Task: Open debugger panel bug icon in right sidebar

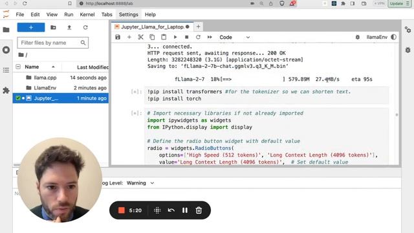Action: pos(408,50)
